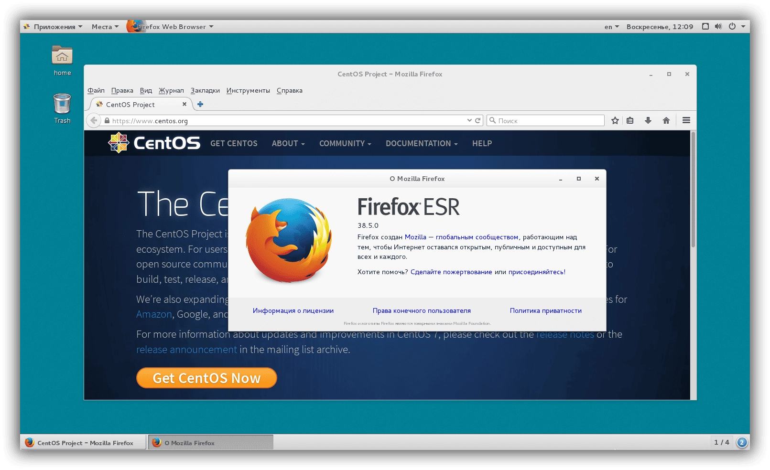Viewport: 770px width, 470px height.
Task: Click the 38.5.0 version text
Action: click(368, 225)
